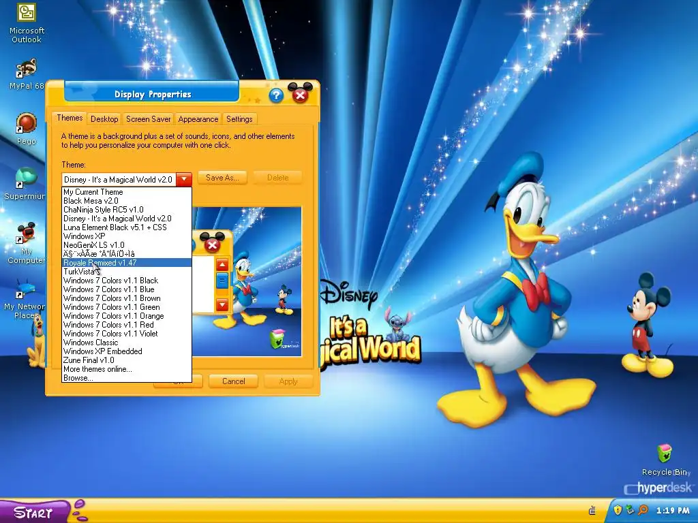Switch to the Desktop tab
Image resolution: width=698 pixels, height=523 pixels.
point(104,118)
